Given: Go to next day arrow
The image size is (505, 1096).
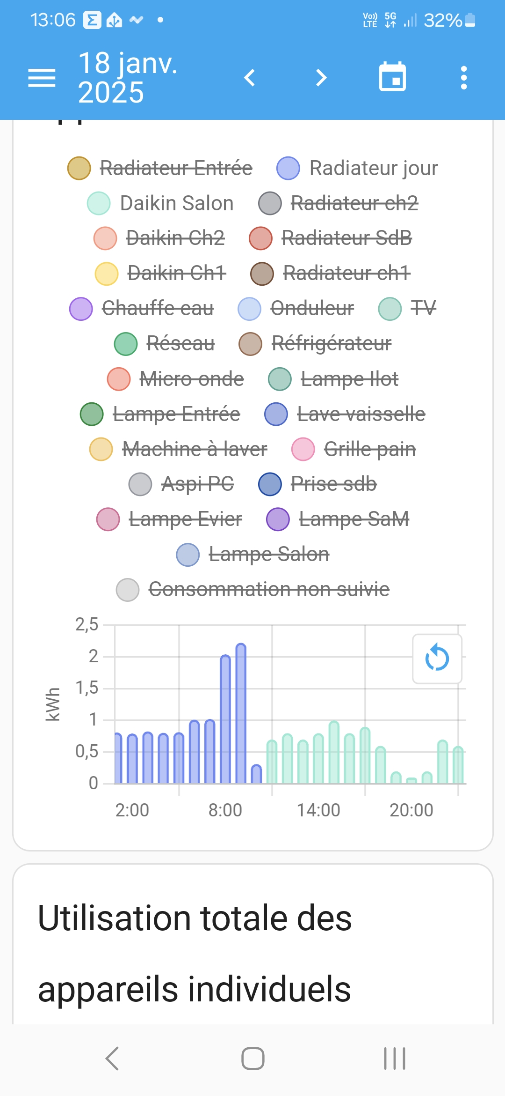Looking at the screenshot, I should [321, 78].
